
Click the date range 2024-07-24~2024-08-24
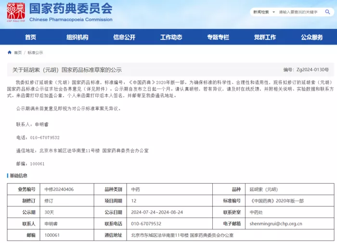click(169, 212)
